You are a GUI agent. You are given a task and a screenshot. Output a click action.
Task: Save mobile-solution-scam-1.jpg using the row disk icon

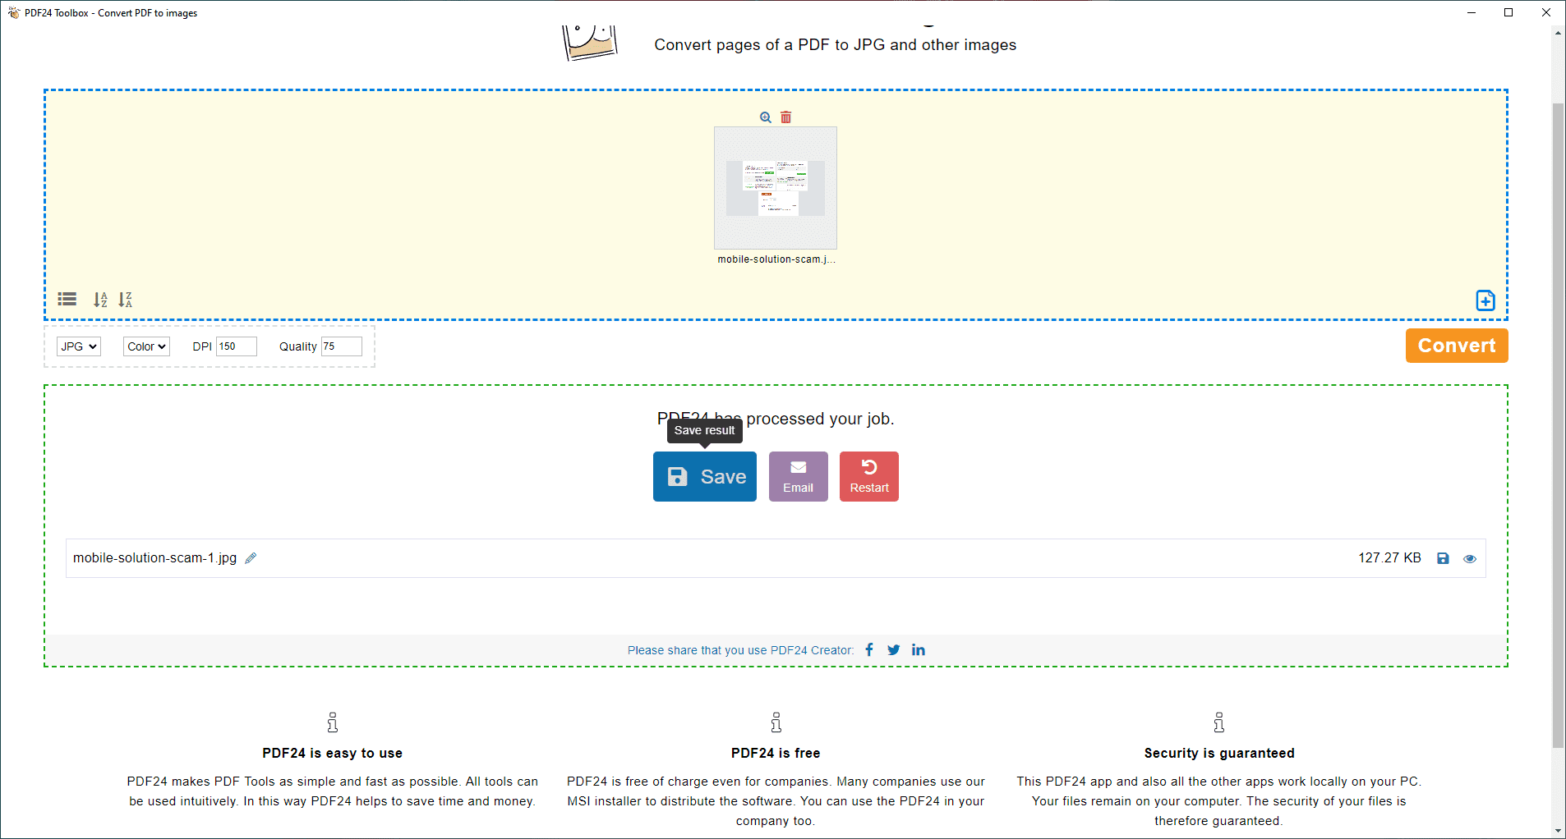pyautogui.click(x=1443, y=558)
